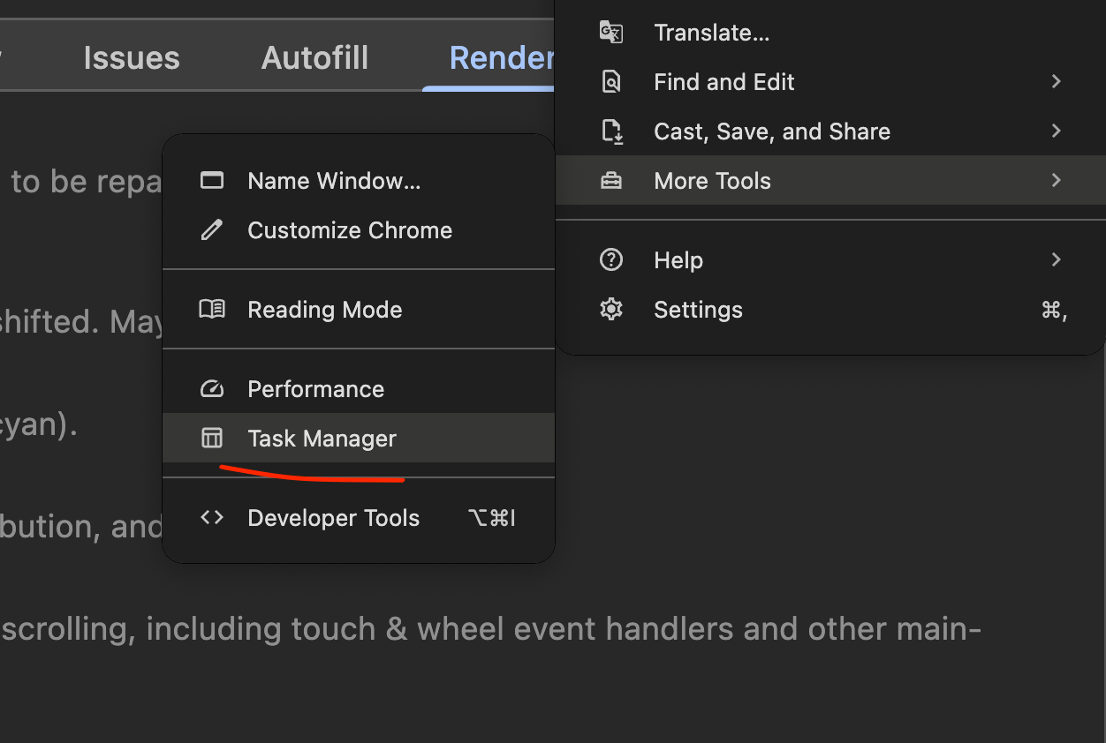This screenshot has height=743, width=1106.
Task: Click the Reading Mode book icon
Action: pos(212,310)
